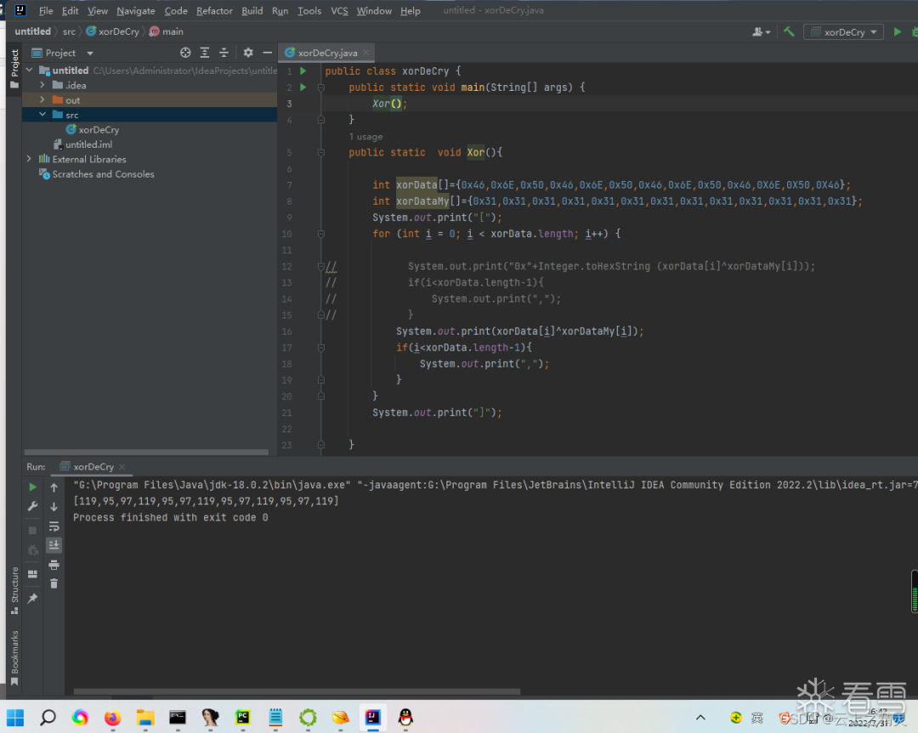This screenshot has height=733, width=918.
Task: Click the Collapse All icon in Project panel
Action: coord(224,53)
